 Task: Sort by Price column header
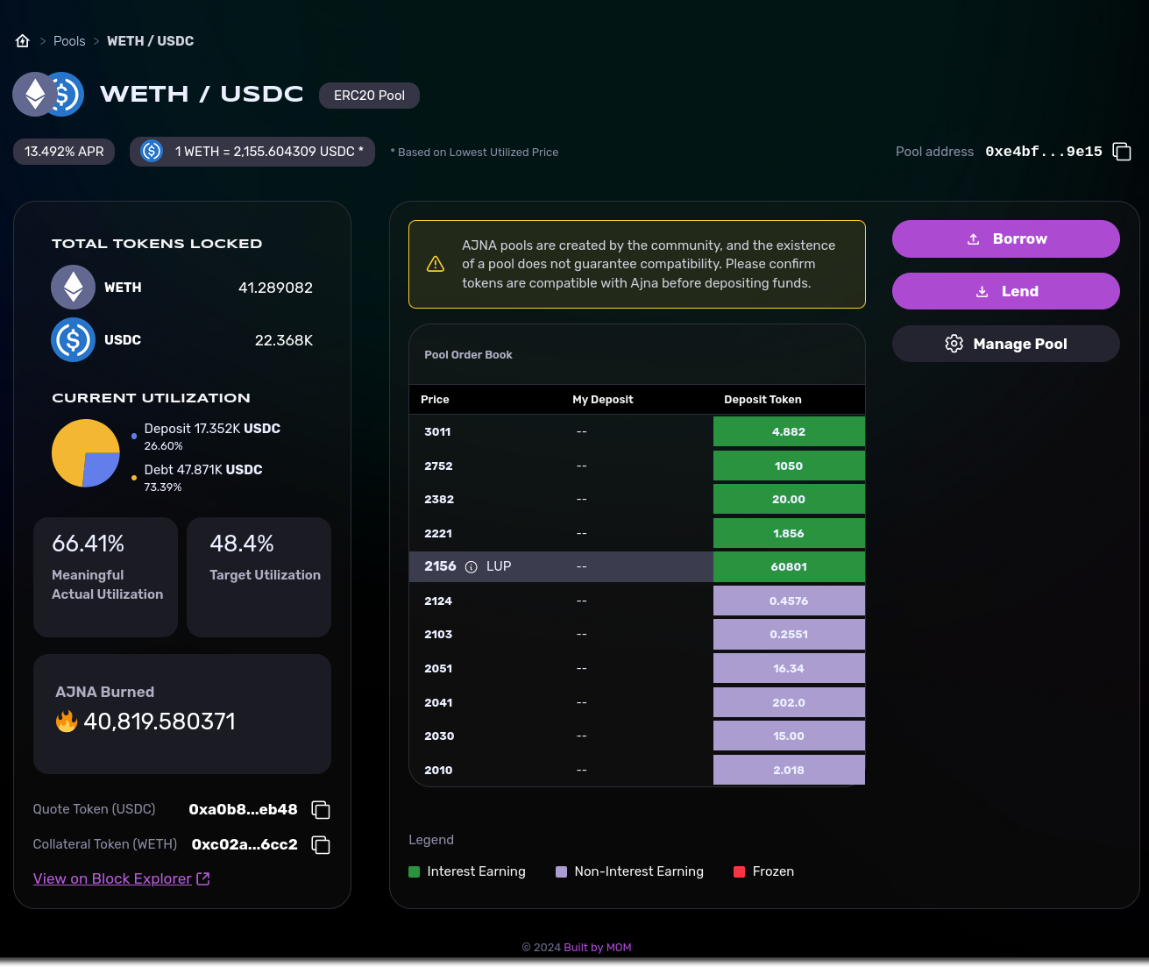(435, 400)
